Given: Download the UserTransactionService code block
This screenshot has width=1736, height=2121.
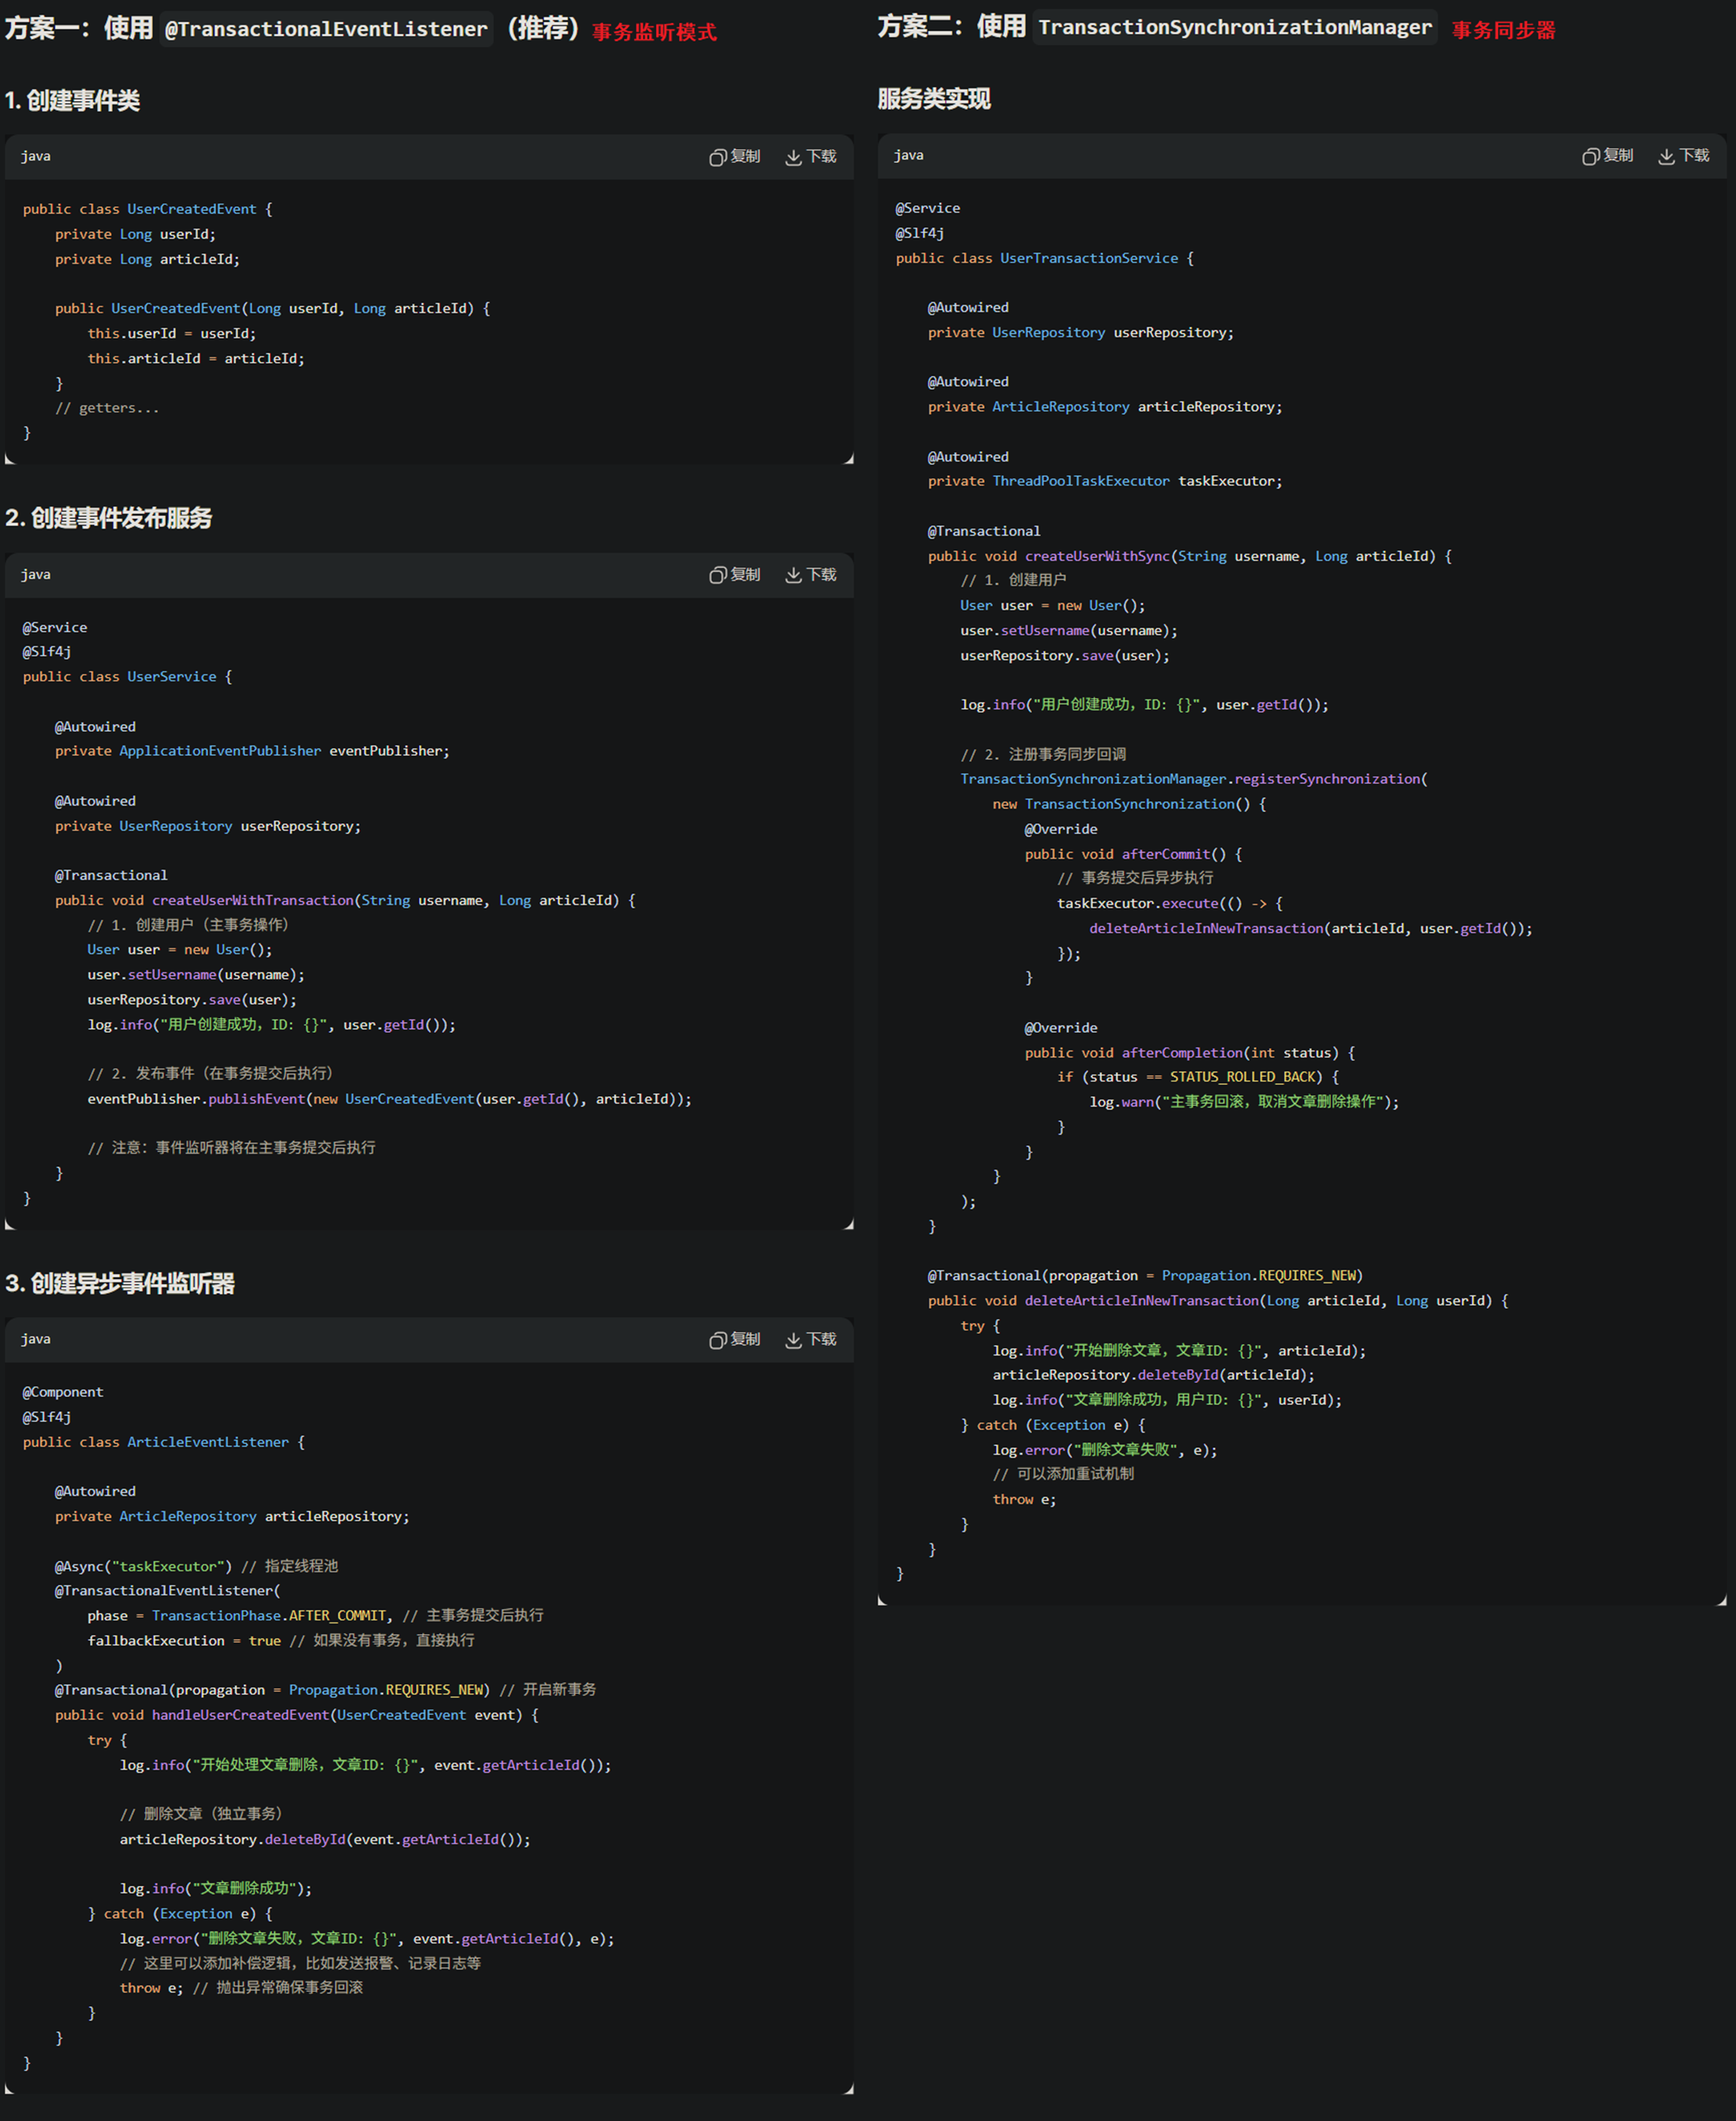Looking at the screenshot, I should (1684, 156).
